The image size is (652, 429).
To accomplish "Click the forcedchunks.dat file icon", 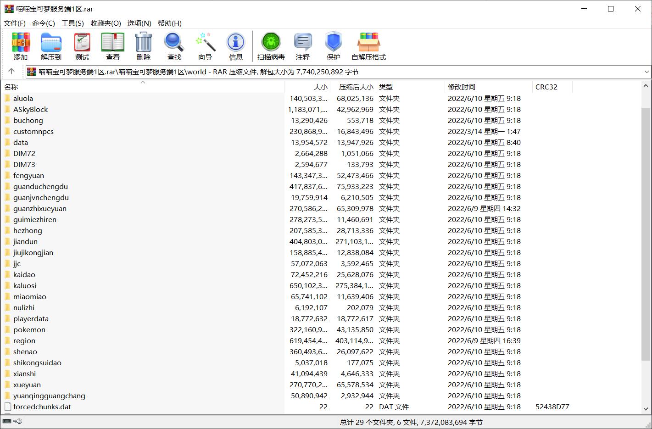I will tap(7, 407).
